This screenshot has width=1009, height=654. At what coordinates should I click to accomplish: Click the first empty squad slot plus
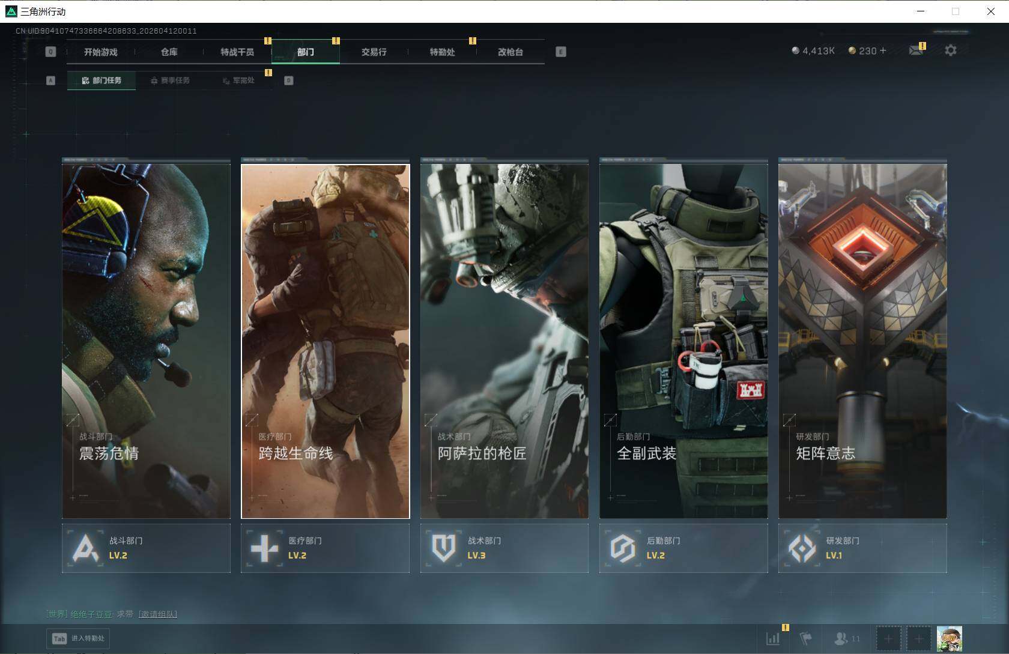tap(888, 638)
